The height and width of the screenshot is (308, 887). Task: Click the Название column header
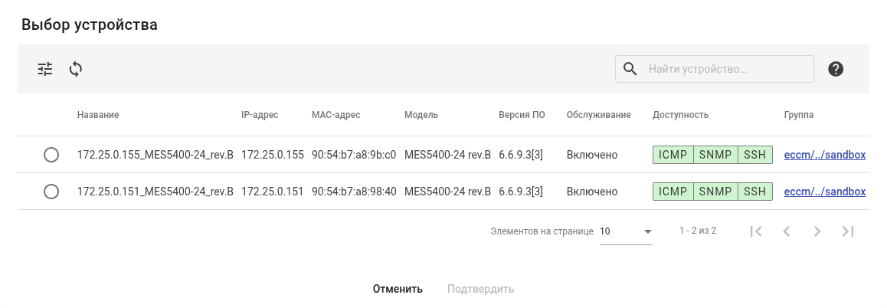click(98, 115)
